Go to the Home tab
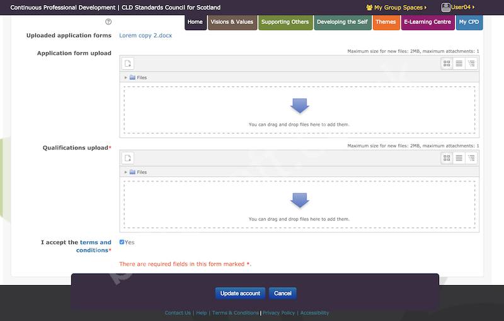This screenshot has width=504, height=321. [x=195, y=22]
